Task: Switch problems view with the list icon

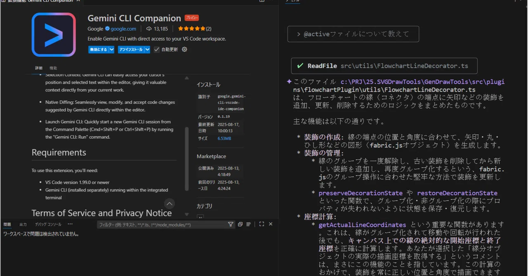Action: pos(249,225)
